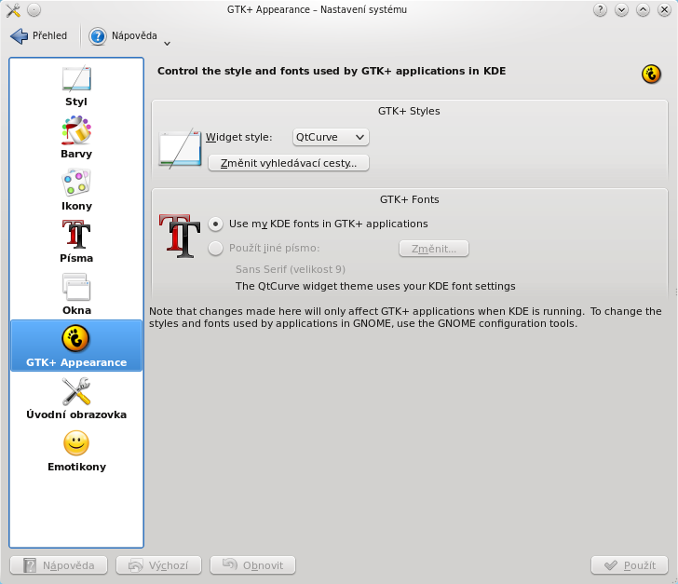Expand the toolbar Nápověda dropdown arrow
Viewport: 678px width, 584px height.
(x=167, y=43)
